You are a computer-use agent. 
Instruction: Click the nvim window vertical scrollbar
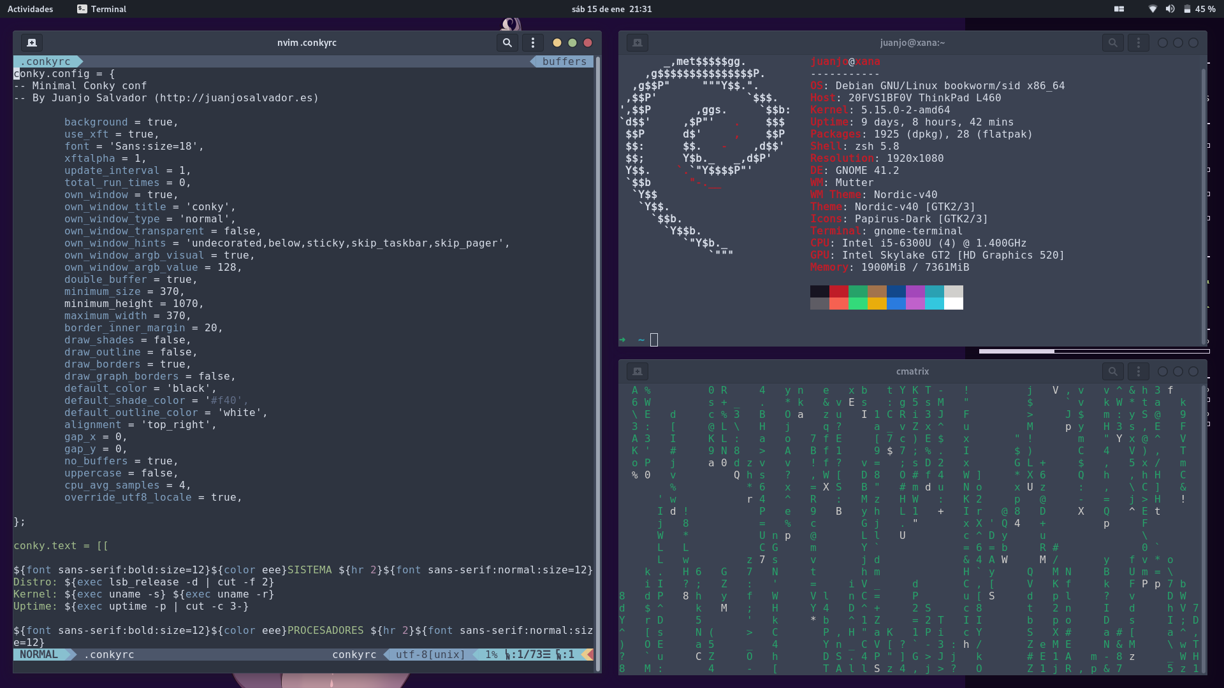coord(597,363)
